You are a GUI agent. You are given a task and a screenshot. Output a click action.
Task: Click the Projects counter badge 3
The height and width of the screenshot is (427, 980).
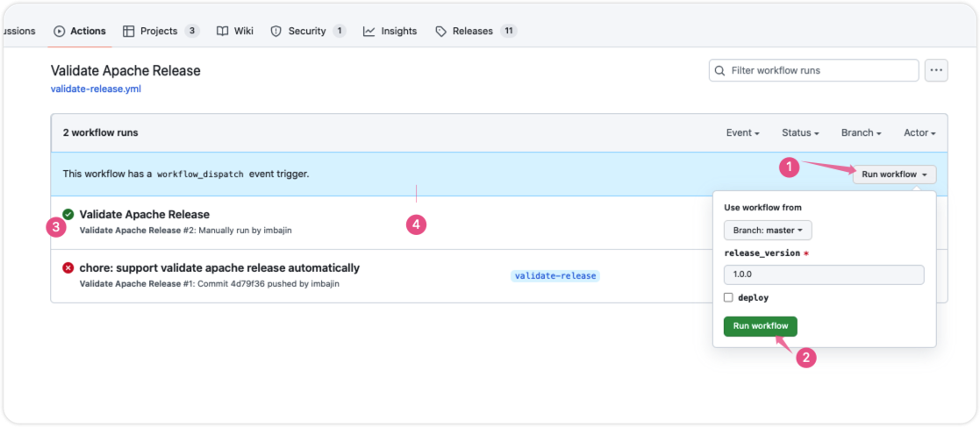coord(192,32)
